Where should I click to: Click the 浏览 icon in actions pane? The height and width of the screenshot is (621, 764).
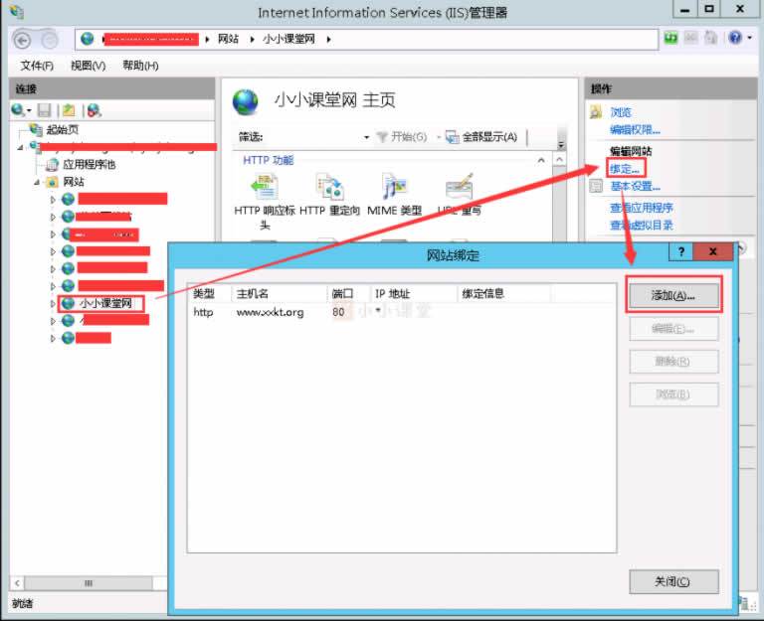coord(597,112)
